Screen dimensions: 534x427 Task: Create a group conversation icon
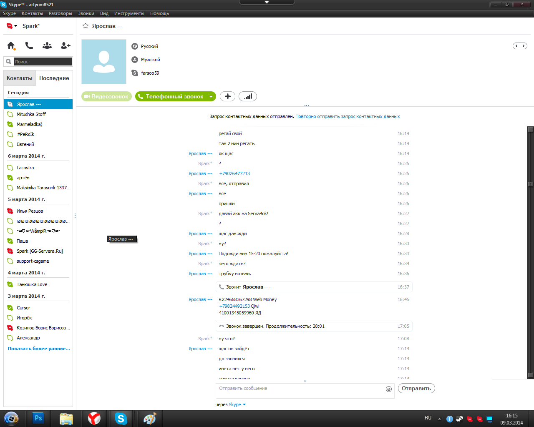[x=47, y=45]
